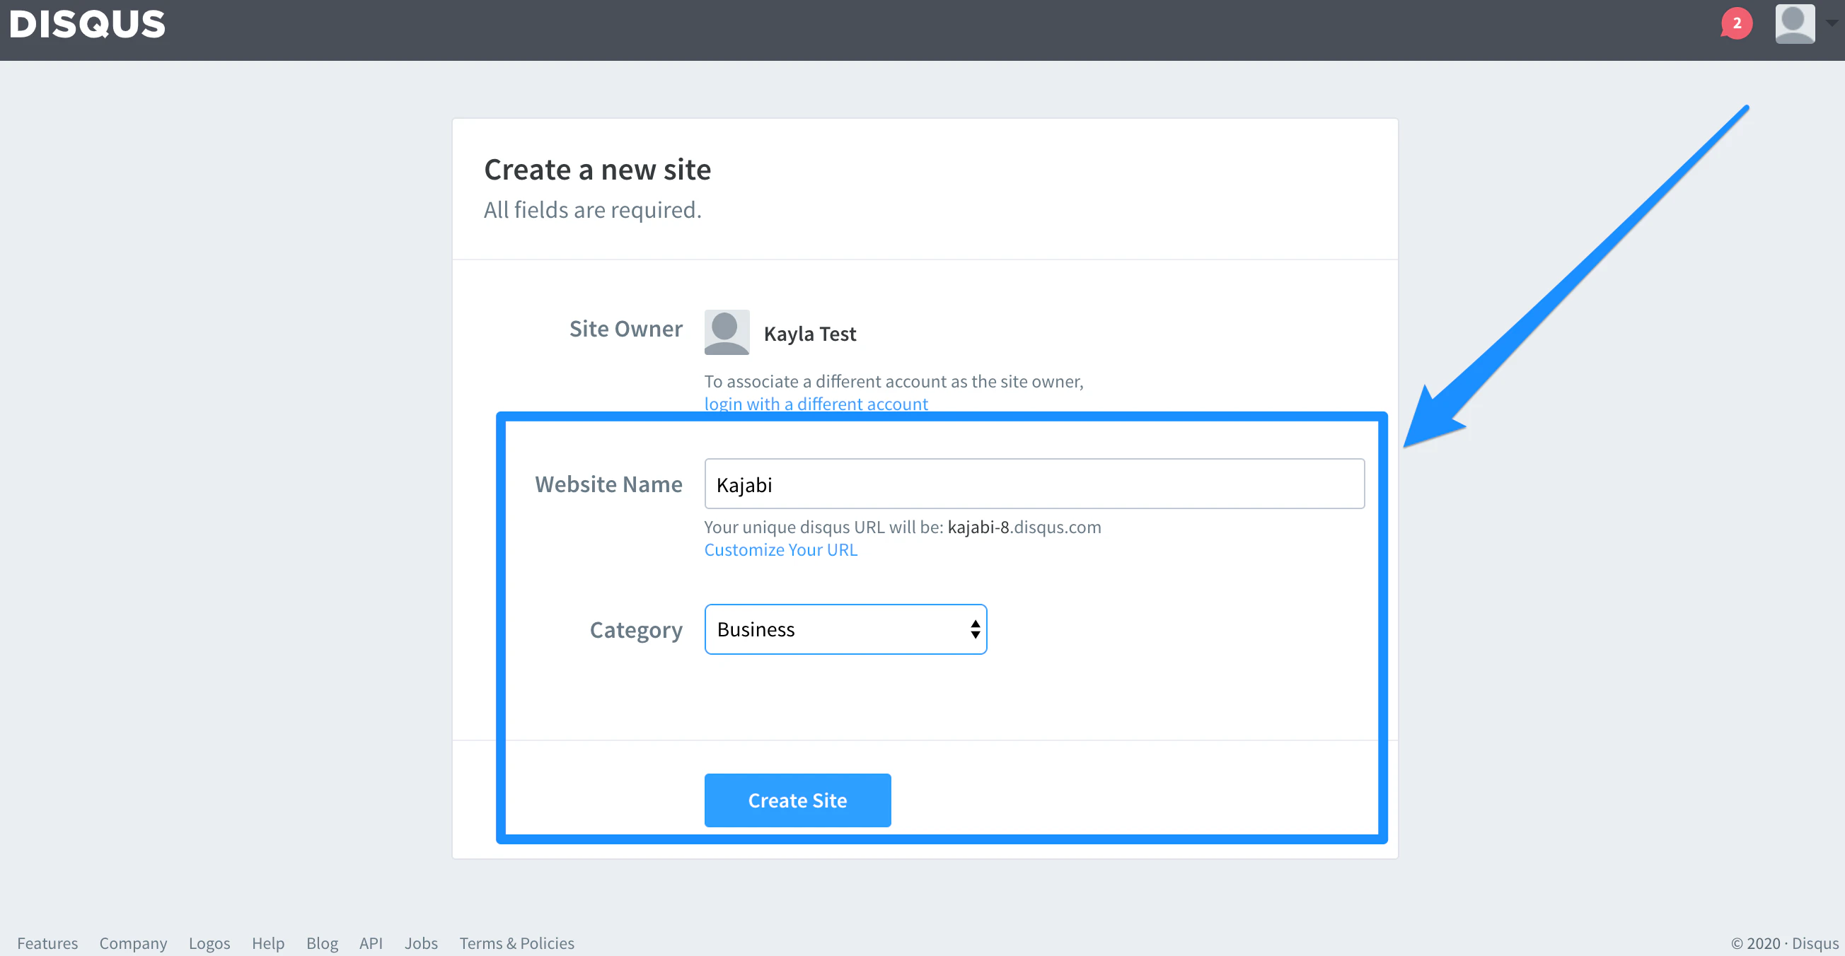Click the Kayla Test account name
Viewport: 1845px width, 956px height.
coord(810,333)
